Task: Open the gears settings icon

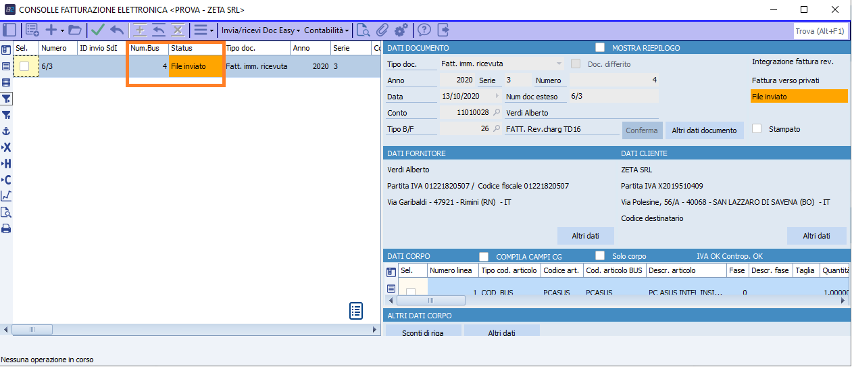Action: pos(401,30)
